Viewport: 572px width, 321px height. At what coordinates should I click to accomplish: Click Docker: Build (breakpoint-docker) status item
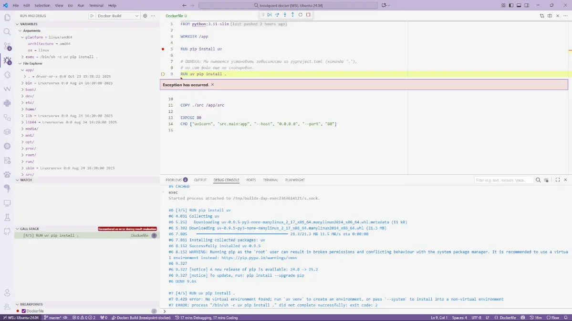pyautogui.click(x=141, y=318)
